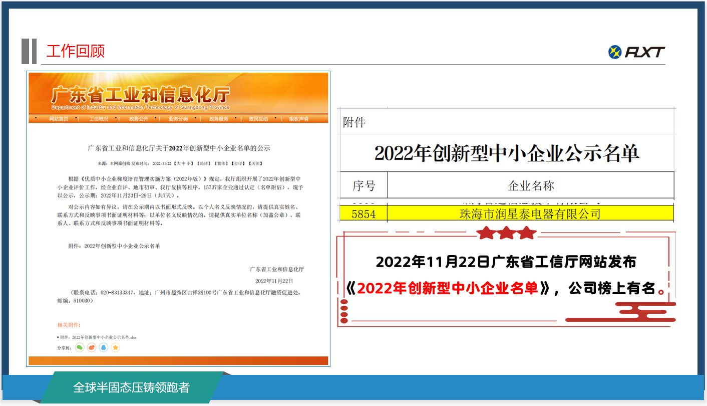Click the signature 广东省工业和信息化厅 under the article
Image resolution: width=707 pixels, height=406 pixels.
277,269
